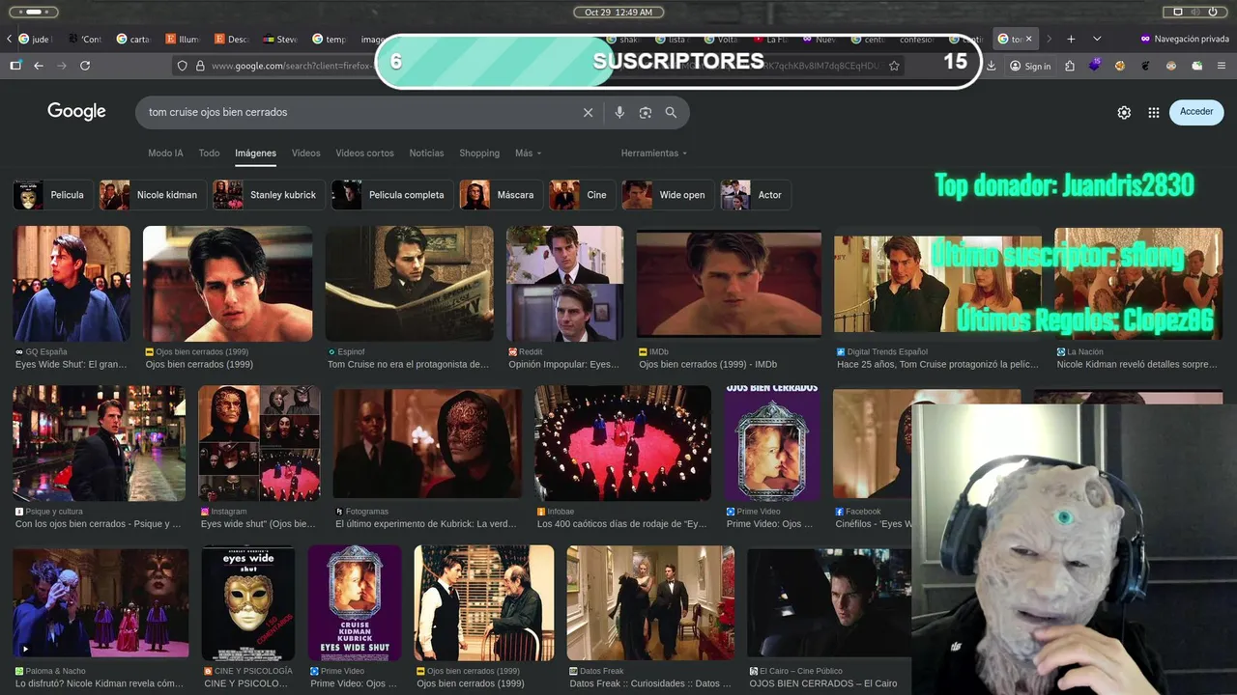The height and width of the screenshot is (695, 1237).
Task: Switch to the Modo IA tab
Action: (x=165, y=153)
